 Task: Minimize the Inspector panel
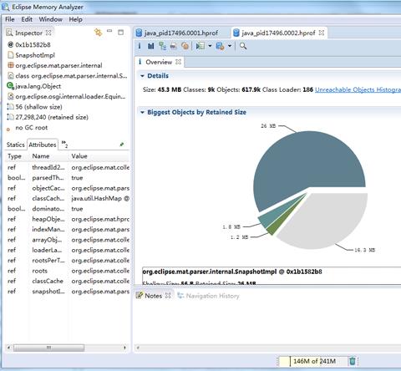pyautogui.click(x=109, y=31)
